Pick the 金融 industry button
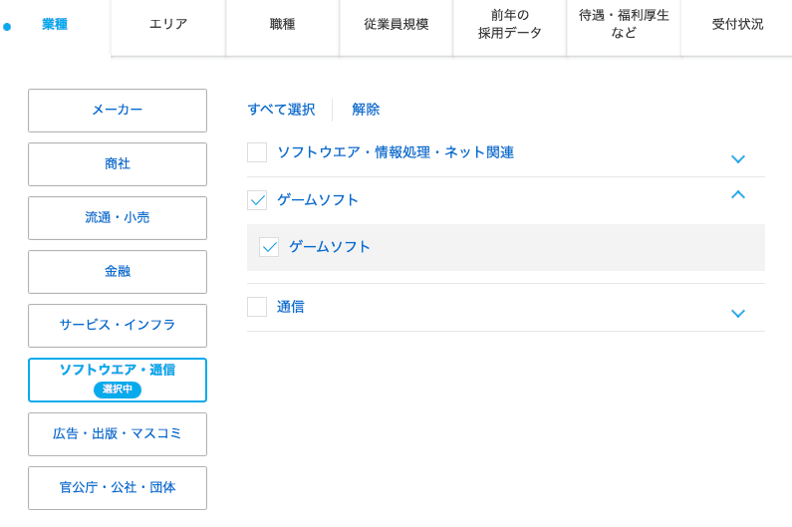792x527 pixels. tap(118, 272)
